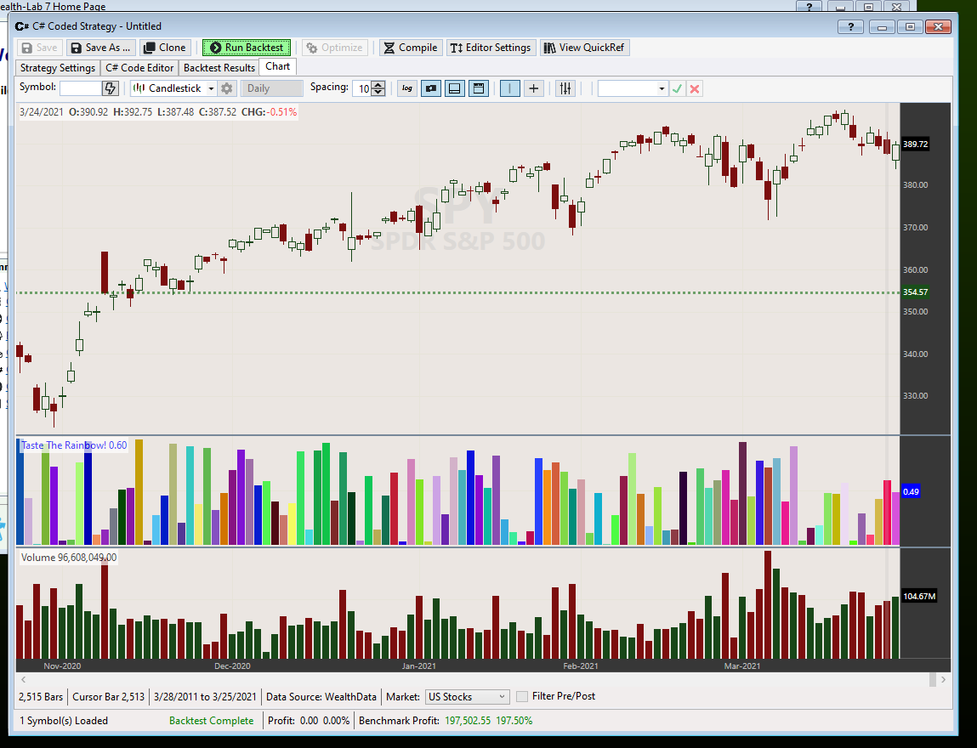The image size is (977, 748).
Task: Open chart style settings gear icon
Action: [x=227, y=88]
